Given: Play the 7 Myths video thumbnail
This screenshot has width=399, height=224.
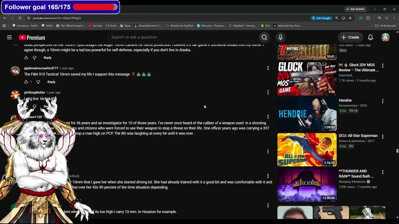Looking at the screenshot, I should click(307, 52).
